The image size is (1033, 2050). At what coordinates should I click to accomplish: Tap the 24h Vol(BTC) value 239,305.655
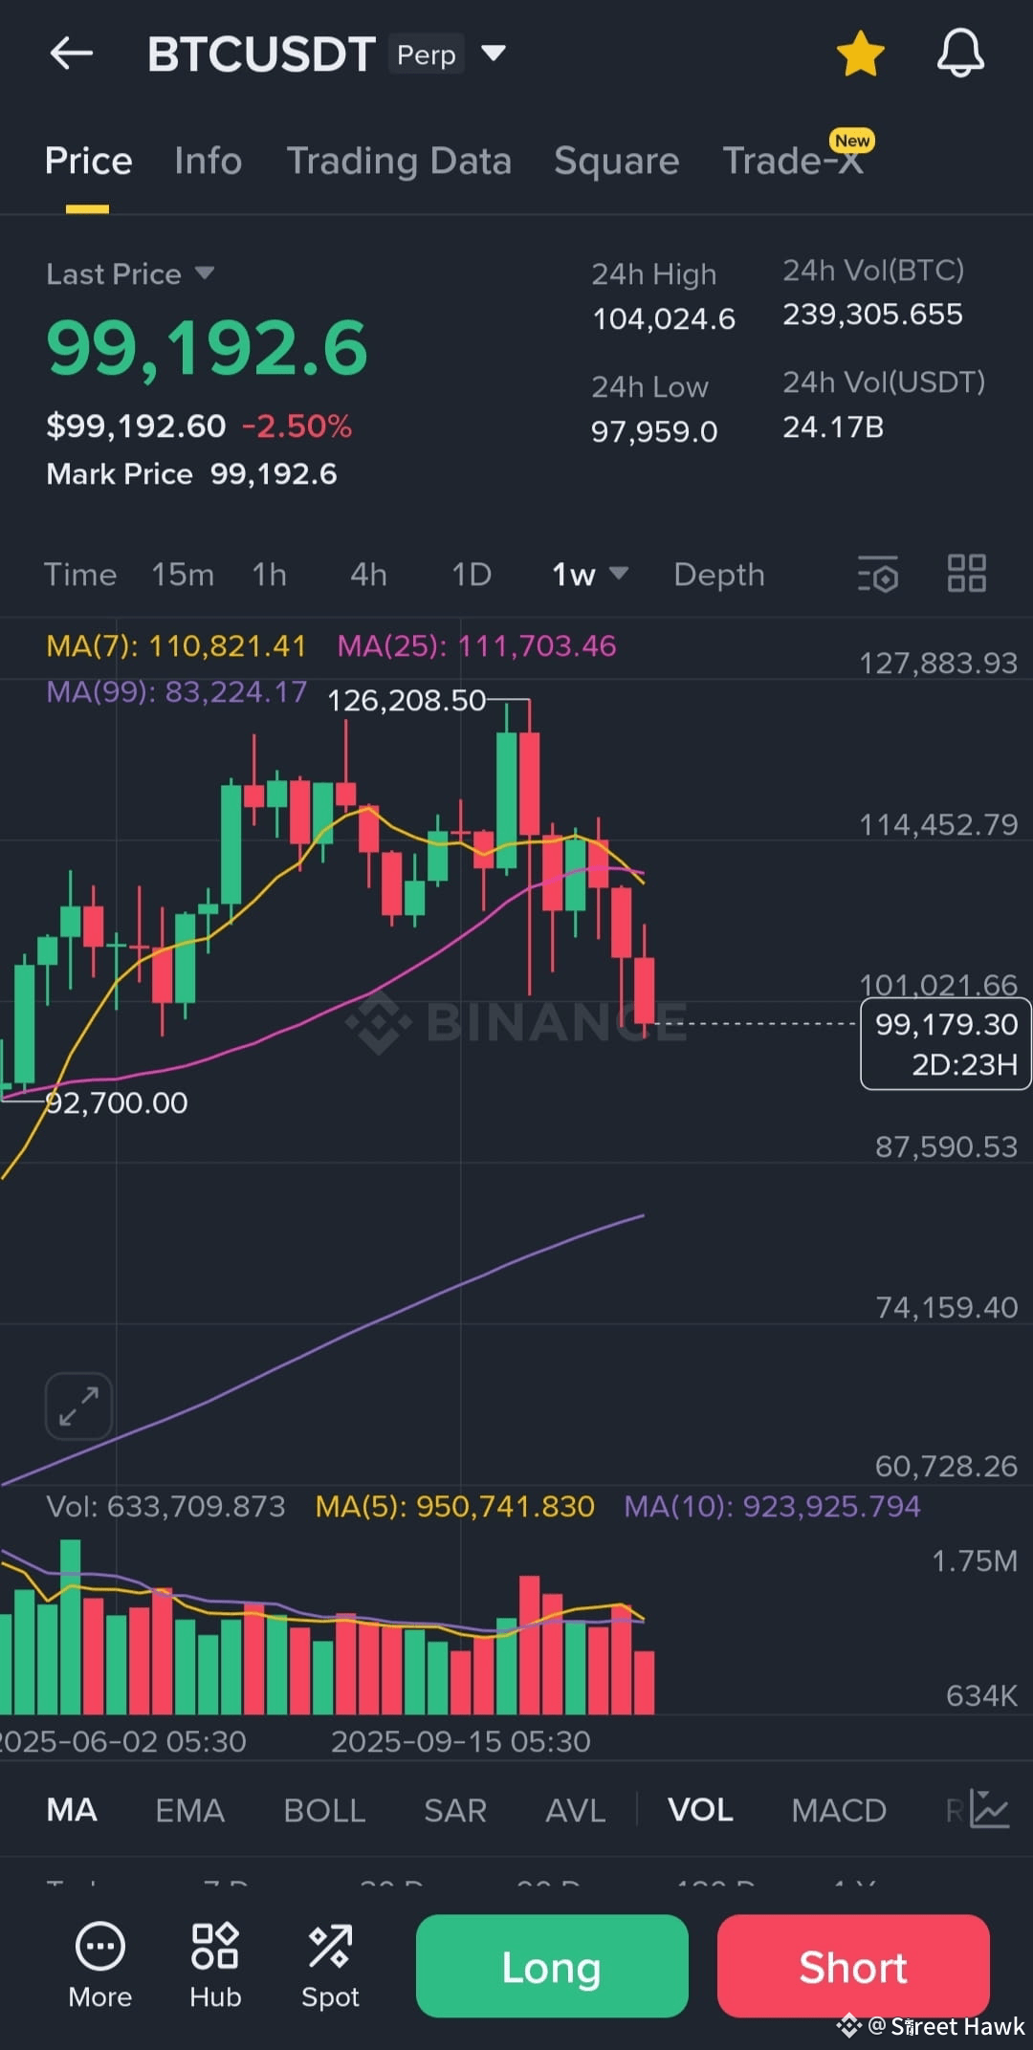tap(873, 315)
